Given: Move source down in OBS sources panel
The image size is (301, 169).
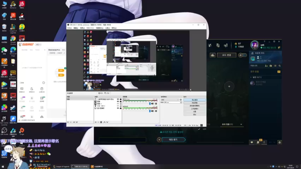Looking at the screenshot, I should point(107,122).
